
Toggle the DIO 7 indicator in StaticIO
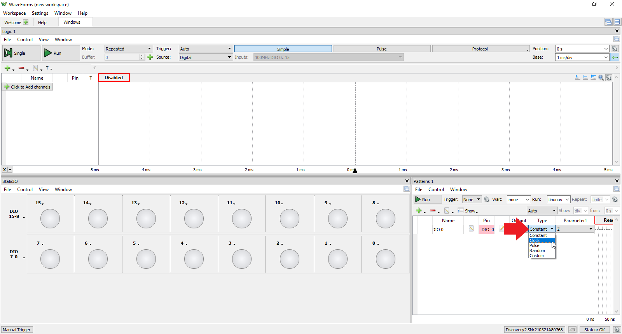point(50,259)
